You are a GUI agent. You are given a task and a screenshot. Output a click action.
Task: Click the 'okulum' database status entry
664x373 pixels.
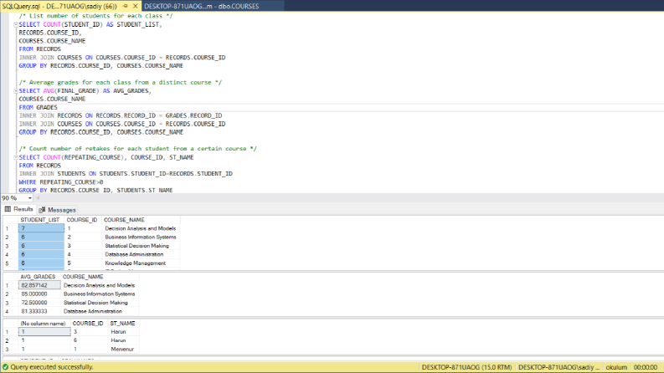tap(616, 367)
